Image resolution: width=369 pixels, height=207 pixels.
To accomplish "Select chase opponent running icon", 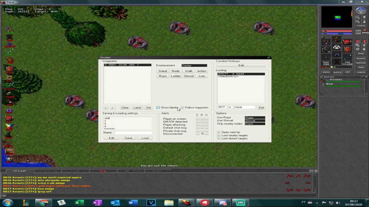I will pyautogui.click(x=364, y=45).
